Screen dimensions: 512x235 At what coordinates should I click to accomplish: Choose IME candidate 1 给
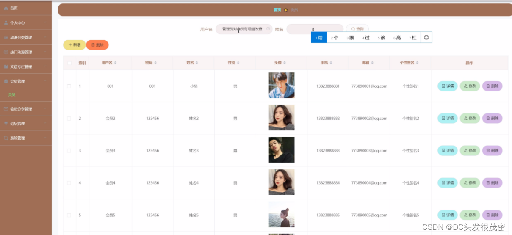pyautogui.click(x=319, y=38)
